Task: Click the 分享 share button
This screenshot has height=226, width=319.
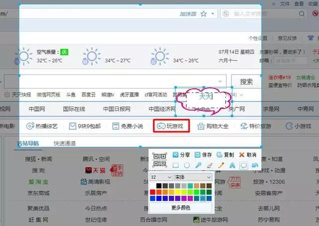Action: 181,155
